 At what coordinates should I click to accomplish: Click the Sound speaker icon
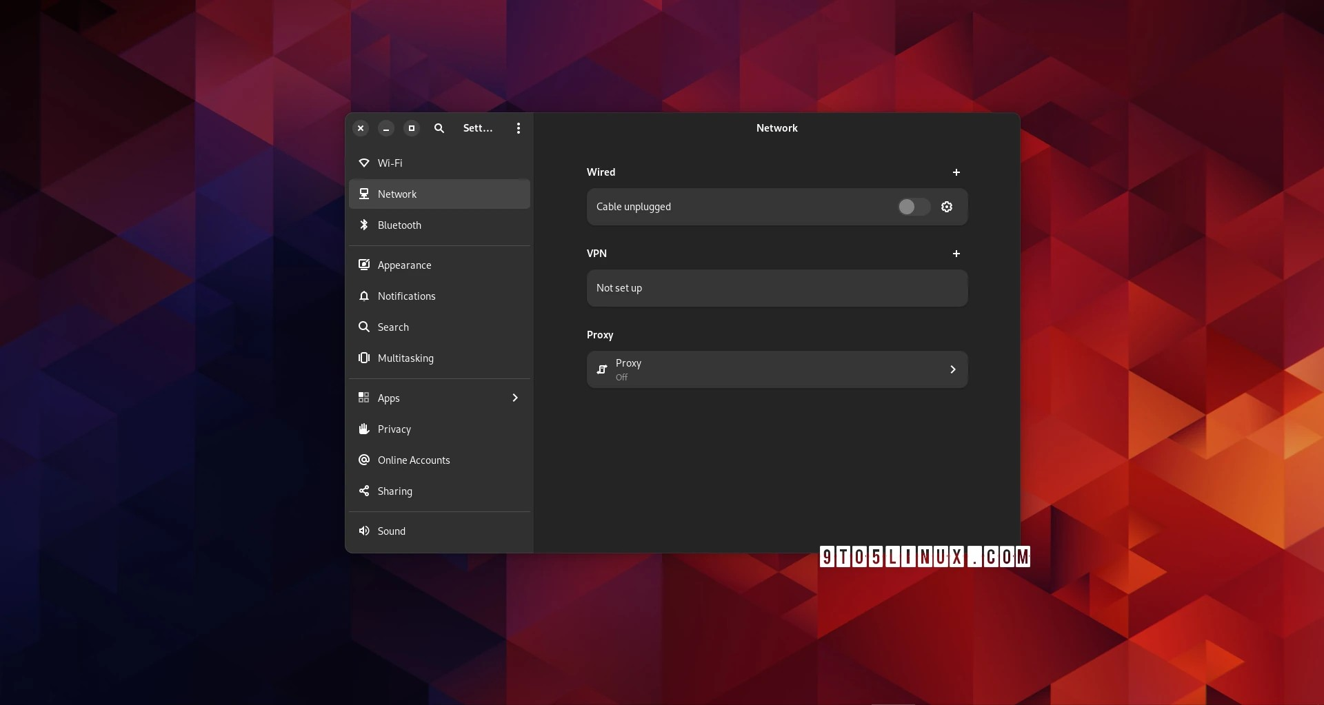click(363, 531)
